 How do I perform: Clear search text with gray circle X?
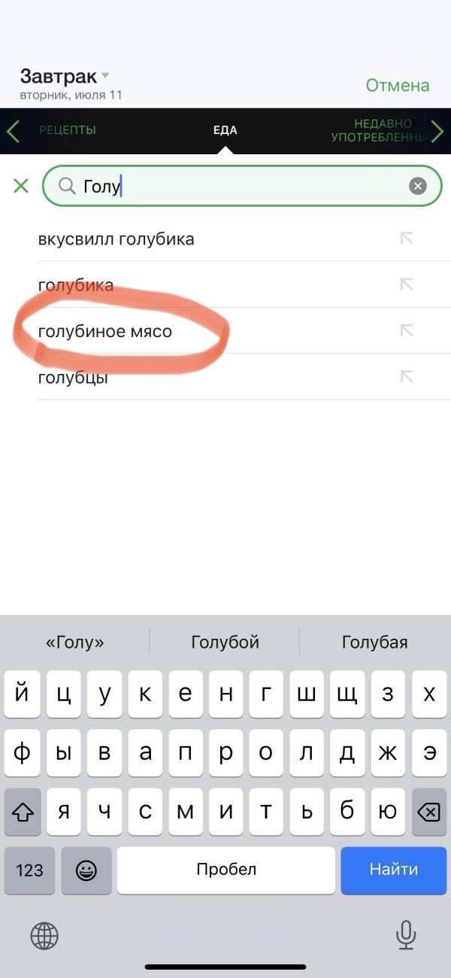coord(418,186)
